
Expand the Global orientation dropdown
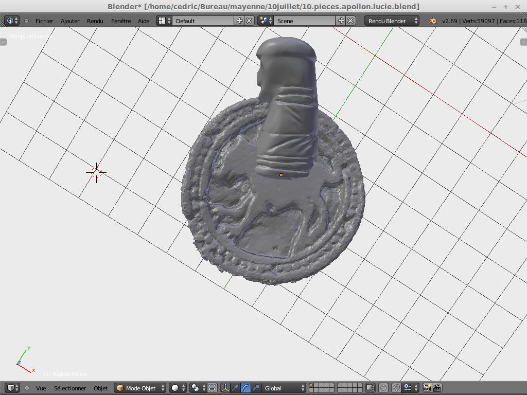[284, 388]
